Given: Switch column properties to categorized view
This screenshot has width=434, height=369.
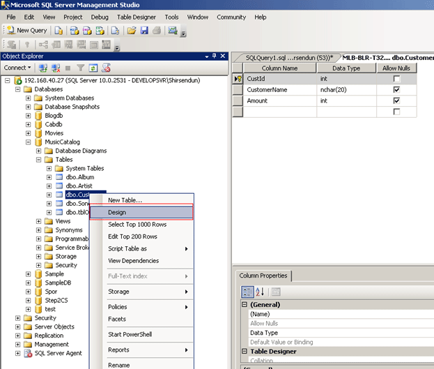Looking at the screenshot, I should [x=247, y=292].
